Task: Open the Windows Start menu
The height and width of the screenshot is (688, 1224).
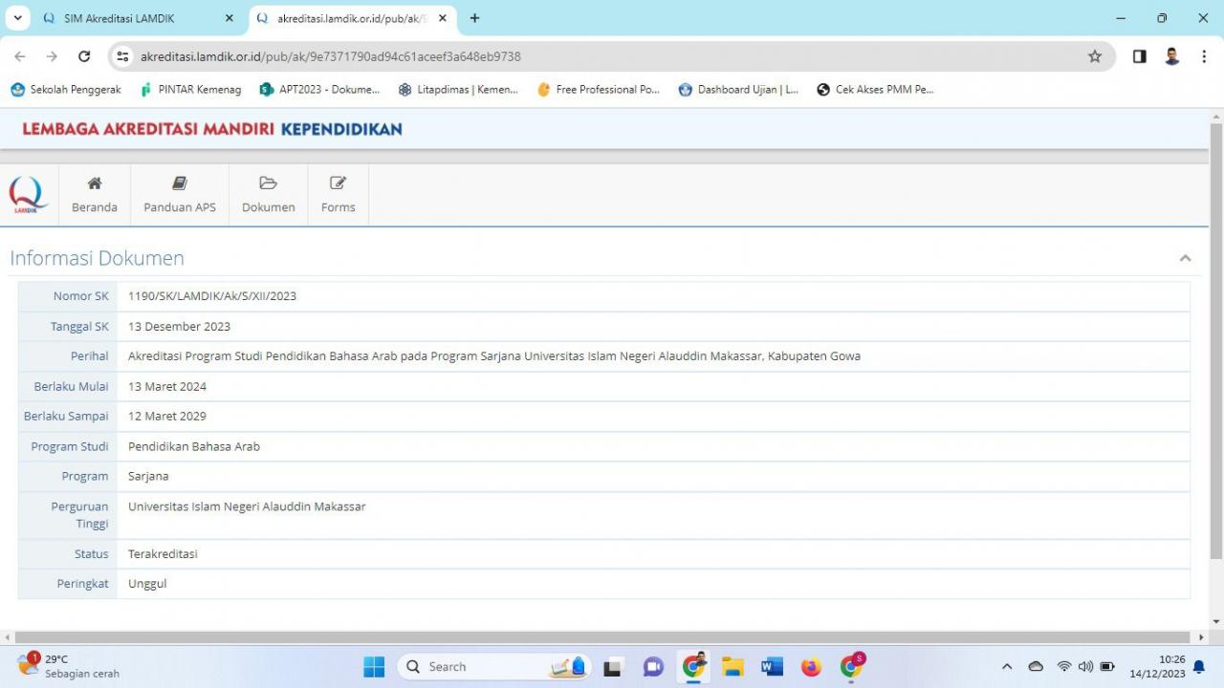Action: coord(374,667)
